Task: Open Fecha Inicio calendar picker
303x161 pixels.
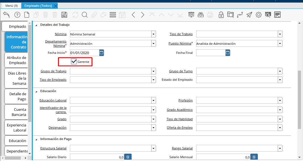Action: pos(102,53)
